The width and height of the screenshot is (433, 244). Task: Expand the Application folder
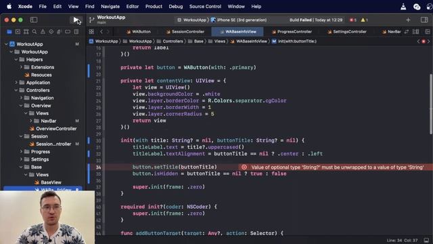tap(16, 83)
